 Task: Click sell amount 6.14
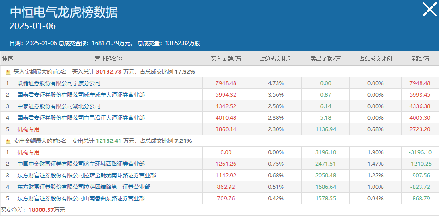(x=325, y=106)
